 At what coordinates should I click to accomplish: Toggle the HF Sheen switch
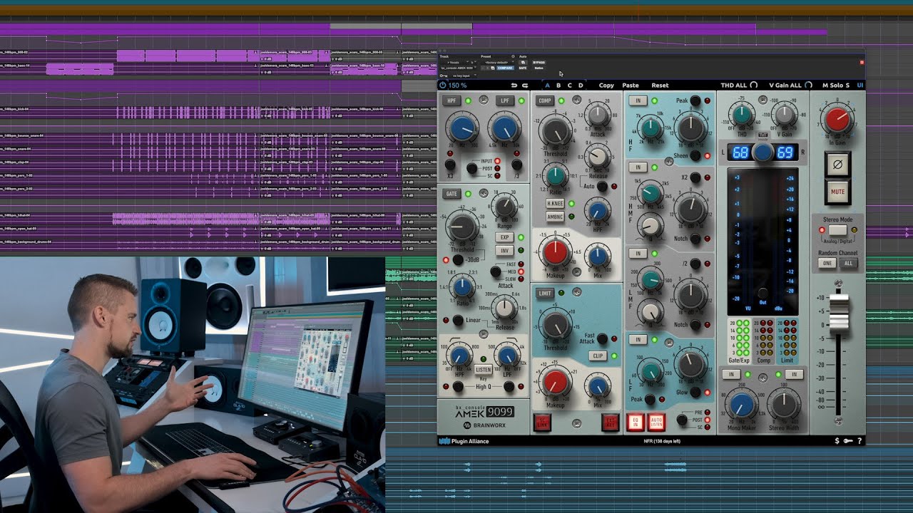point(695,155)
